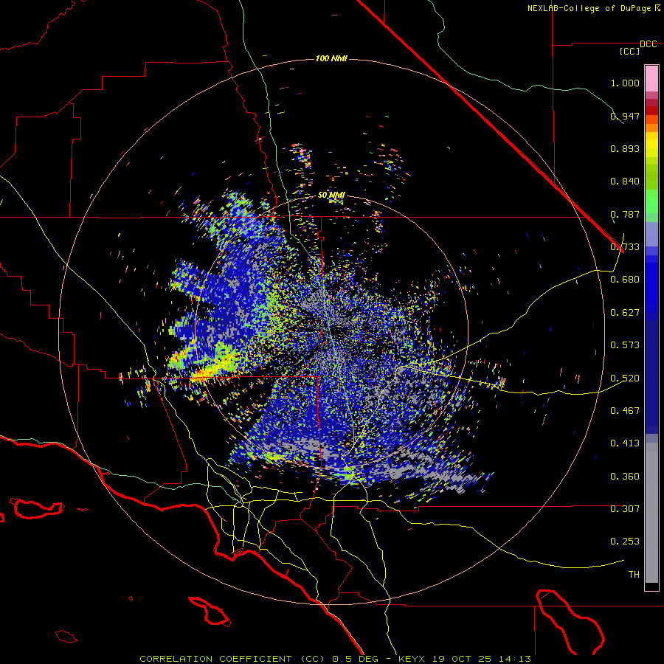
Task: Select the 0.573 scale value
Action: click(x=625, y=345)
